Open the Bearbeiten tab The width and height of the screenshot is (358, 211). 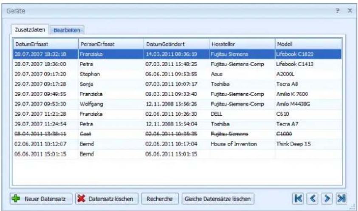point(67,30)
